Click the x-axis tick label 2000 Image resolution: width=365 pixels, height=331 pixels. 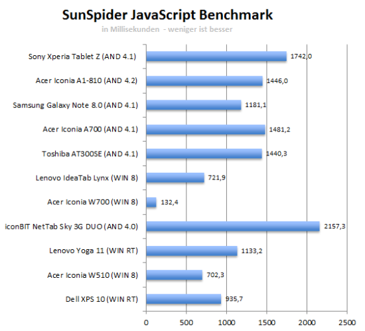(307, 323)
